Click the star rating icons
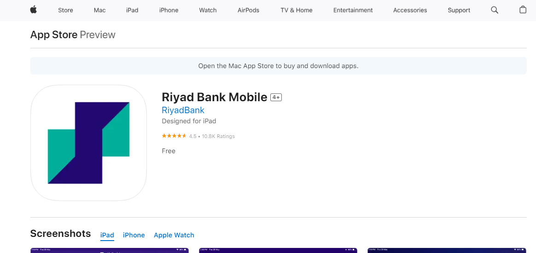 pyautogui.click(x=174, y=136)
